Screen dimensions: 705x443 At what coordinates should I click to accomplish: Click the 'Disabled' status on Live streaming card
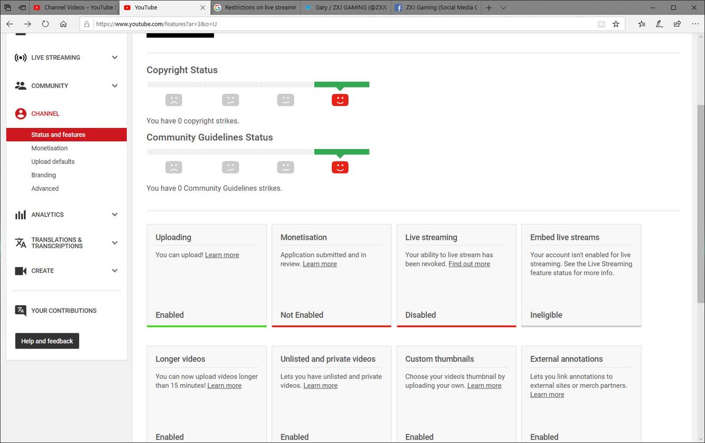(x=421, y=315)
